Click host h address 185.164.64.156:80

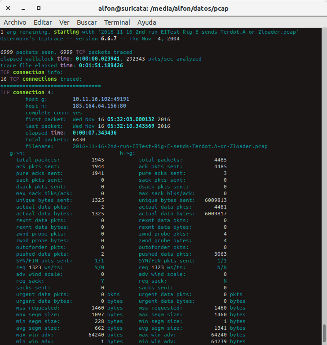pos(99,106)
